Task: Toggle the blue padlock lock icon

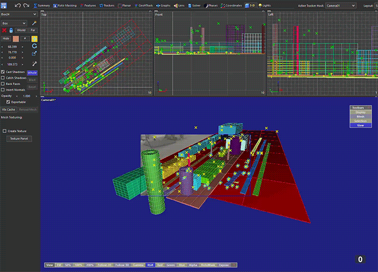Action: (x=11, y=30)
